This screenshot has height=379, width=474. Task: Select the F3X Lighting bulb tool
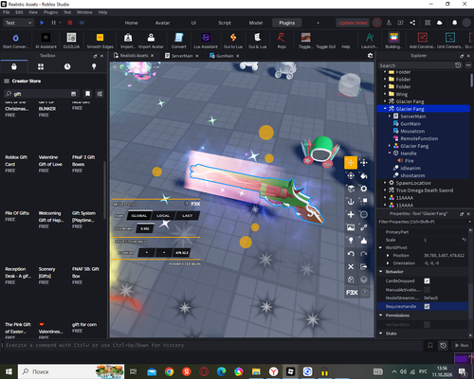(x=351, y=241)
